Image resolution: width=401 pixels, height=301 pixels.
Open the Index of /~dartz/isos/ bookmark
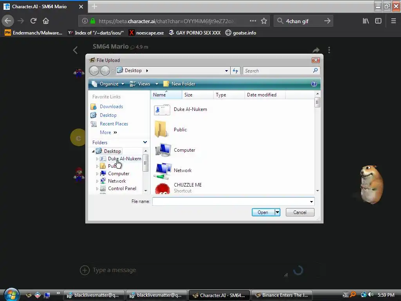[96, 33]
